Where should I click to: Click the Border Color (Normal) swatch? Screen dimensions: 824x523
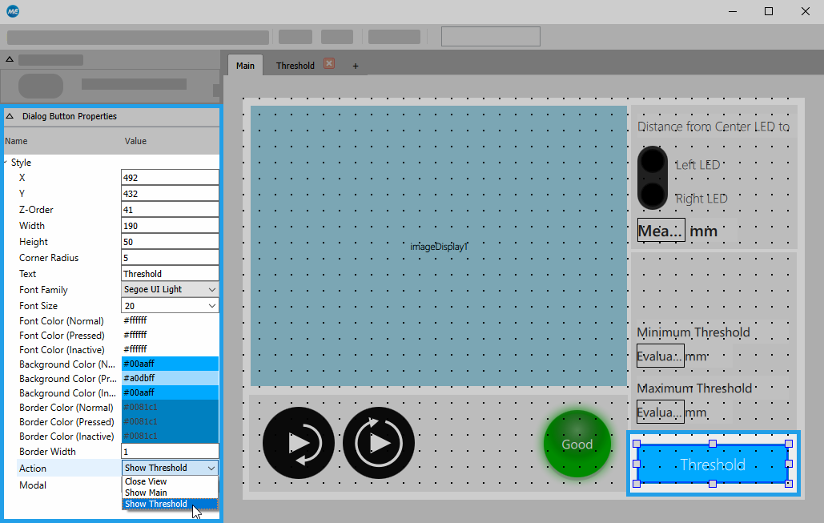click(170, 407)
